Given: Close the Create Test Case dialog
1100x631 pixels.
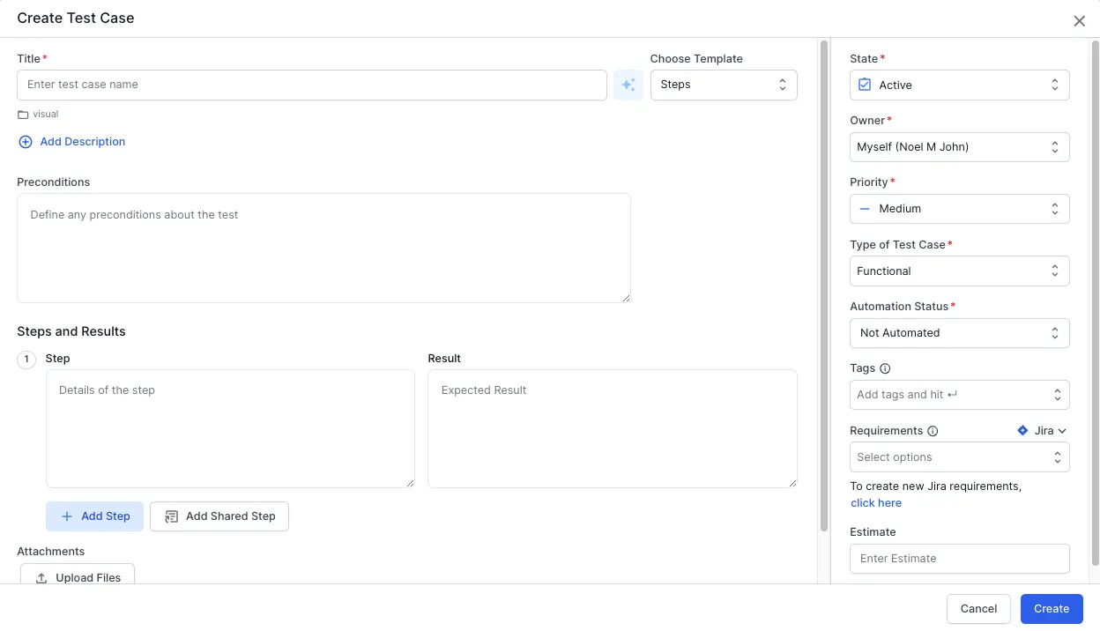Looking at the screenshot, I should tap(1079, 21).
